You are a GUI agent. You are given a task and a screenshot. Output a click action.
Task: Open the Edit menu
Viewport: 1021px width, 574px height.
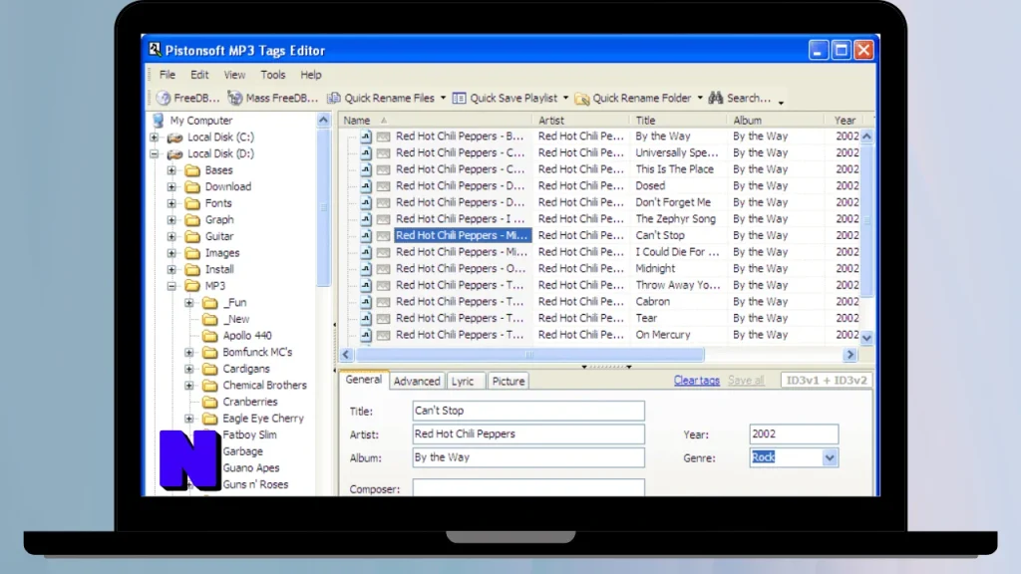coord(199,75)
